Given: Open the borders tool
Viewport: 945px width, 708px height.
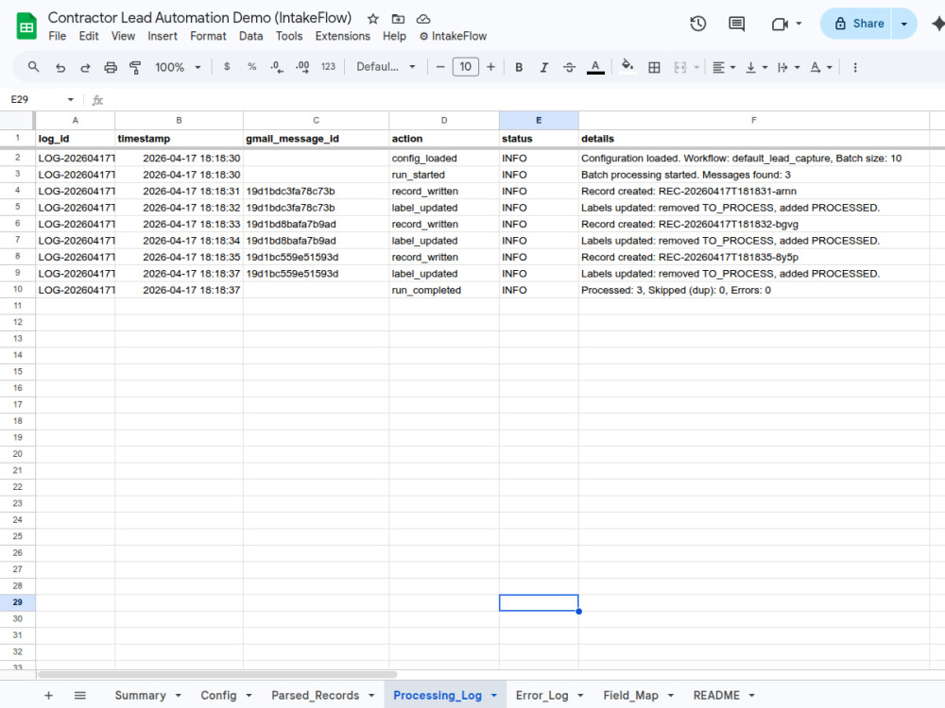Looking at the screenshot, I should coord(654,67).
